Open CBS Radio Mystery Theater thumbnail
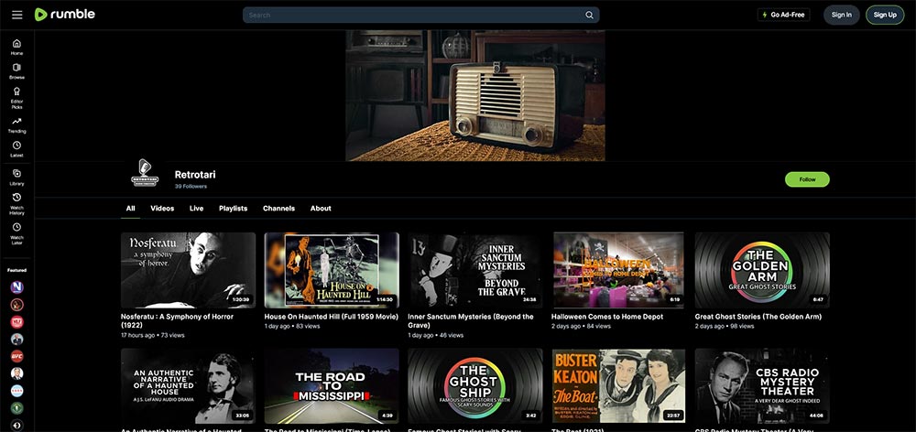 [x=762, y=386]
